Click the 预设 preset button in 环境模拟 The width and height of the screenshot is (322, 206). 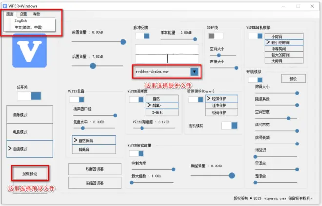click(x=293, y=79)
